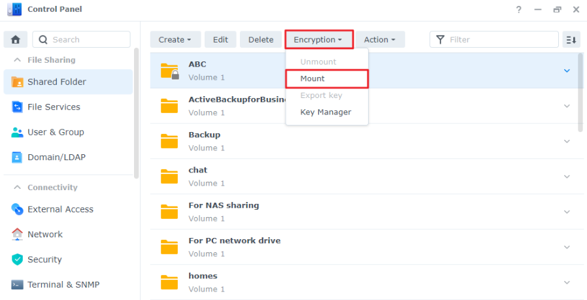The width and height of the screenshot is (587, 300).
Task: Select the Backup folder name
Action: 205,135
